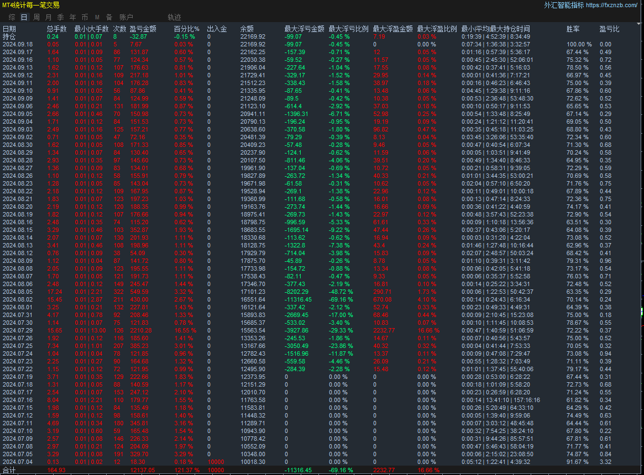Click the 盈亏金额 column header
Image resolution: width=644 pixels, height=475 pixels.
pos(143,29)
